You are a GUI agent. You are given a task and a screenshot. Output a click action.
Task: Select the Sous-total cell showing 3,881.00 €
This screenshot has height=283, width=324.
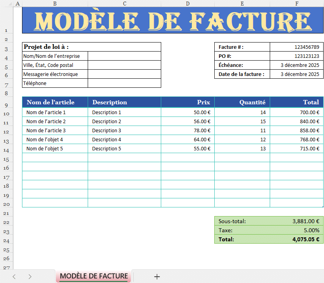pos(296,221)
